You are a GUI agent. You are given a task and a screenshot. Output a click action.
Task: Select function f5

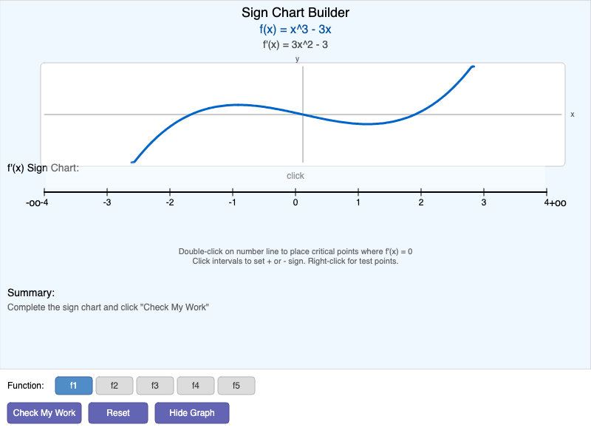(236, 385)
